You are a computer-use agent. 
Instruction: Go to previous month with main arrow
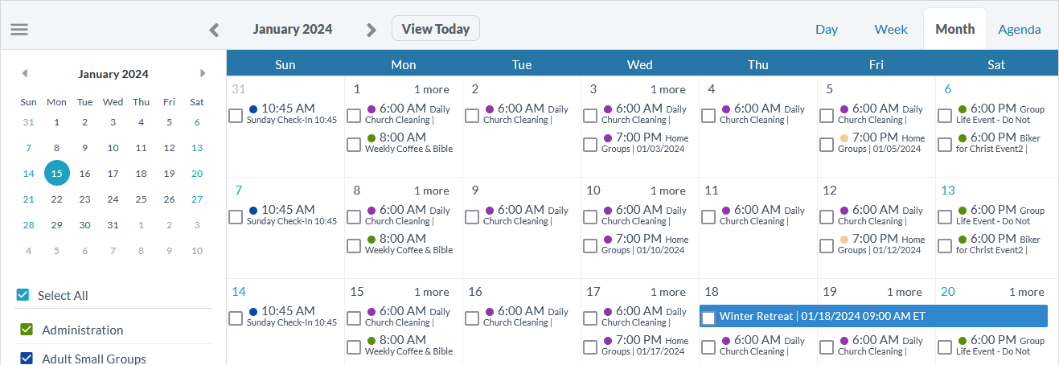click(x=214, y=30)
